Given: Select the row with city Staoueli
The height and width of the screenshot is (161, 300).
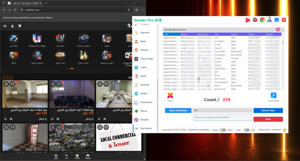Looking at the screenshot, I should coord(222,48).
